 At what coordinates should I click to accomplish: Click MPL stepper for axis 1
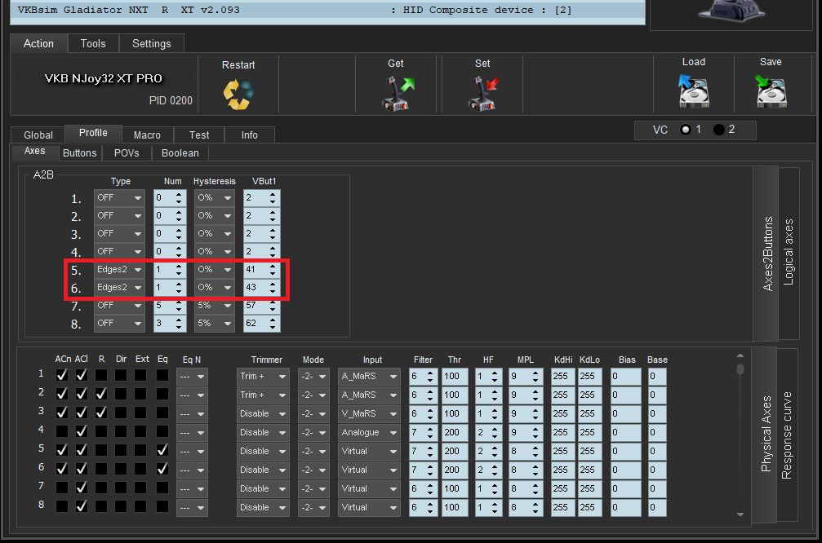[526, 377]
